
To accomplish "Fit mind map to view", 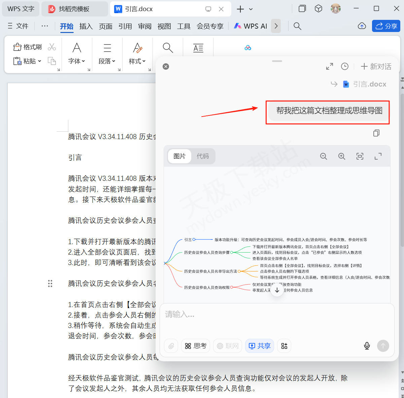I will tap(360, 156).
